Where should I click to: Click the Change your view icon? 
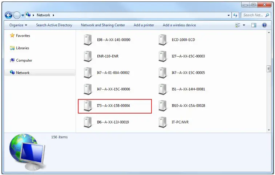pyautogui.click(x=238, y=25)
